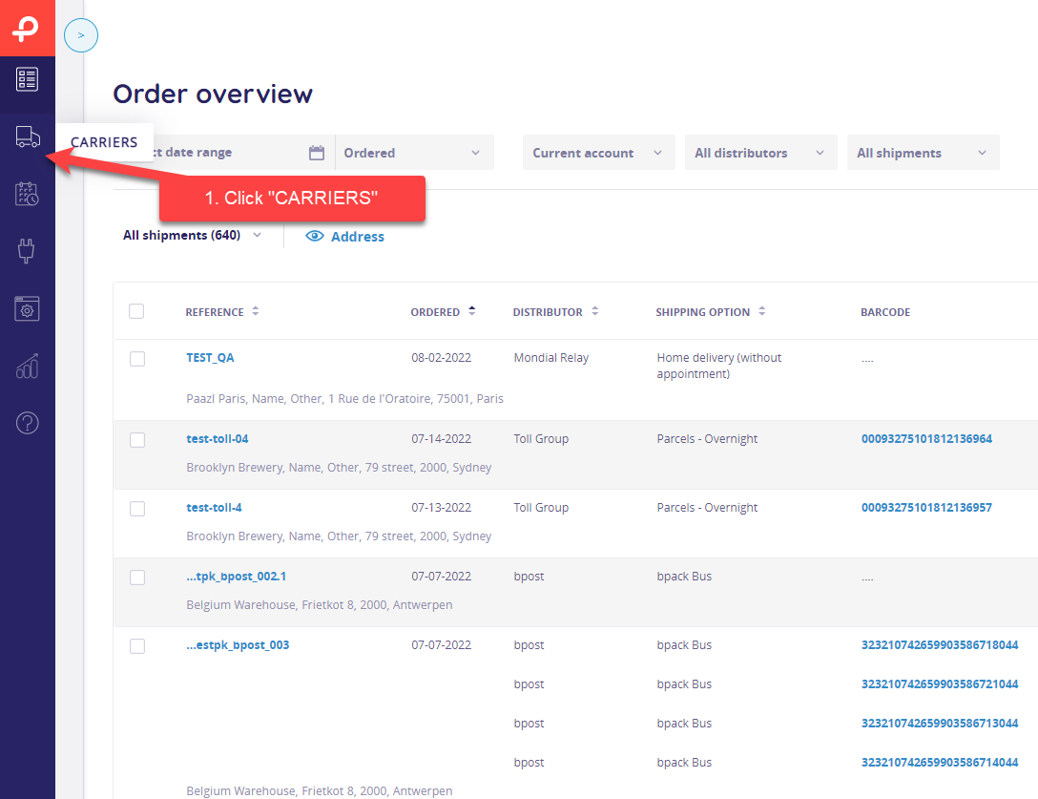Click the Order overview heading
This screenshot has height=799, width=1038.
tap(213, 95)
